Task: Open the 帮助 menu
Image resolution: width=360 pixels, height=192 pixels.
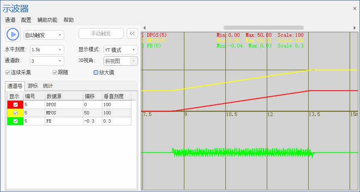Action: 69,20
